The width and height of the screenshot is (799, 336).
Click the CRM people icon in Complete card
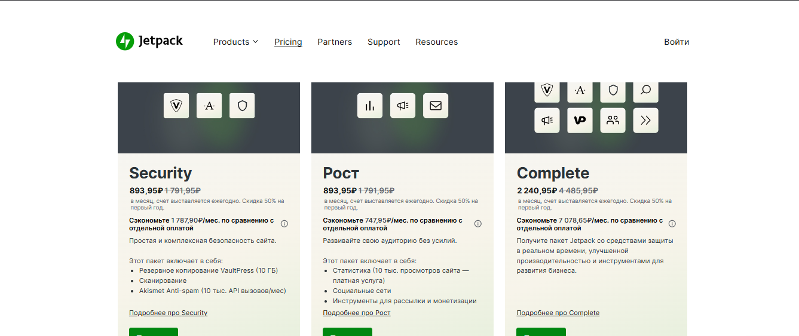(613, 120)
